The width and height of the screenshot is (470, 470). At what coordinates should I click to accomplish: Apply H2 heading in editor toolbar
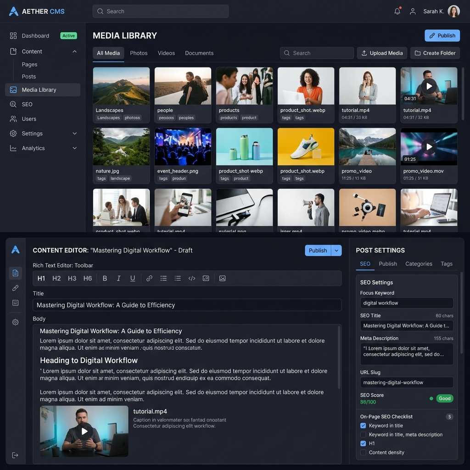(x=56, y=279)
